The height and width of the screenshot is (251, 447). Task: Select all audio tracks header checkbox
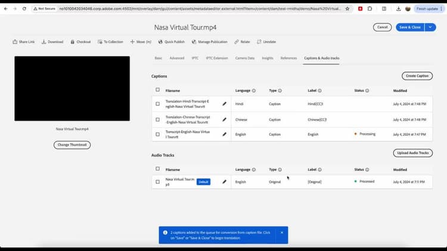(158, 169)
